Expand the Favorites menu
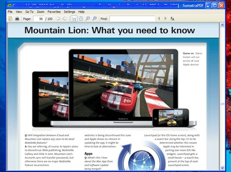 (54, 12)
